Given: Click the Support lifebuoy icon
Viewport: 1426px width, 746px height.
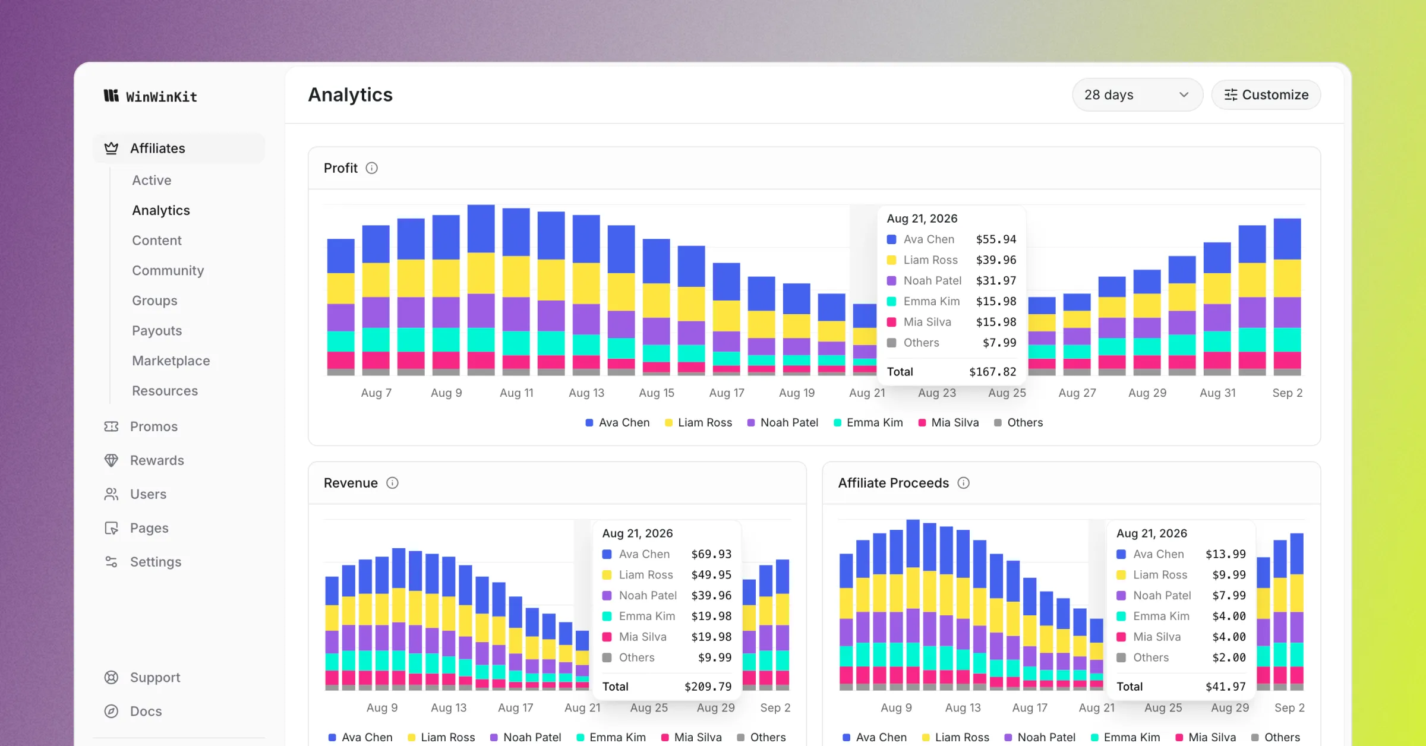Looking at the screenshot, I should [111, 678].
